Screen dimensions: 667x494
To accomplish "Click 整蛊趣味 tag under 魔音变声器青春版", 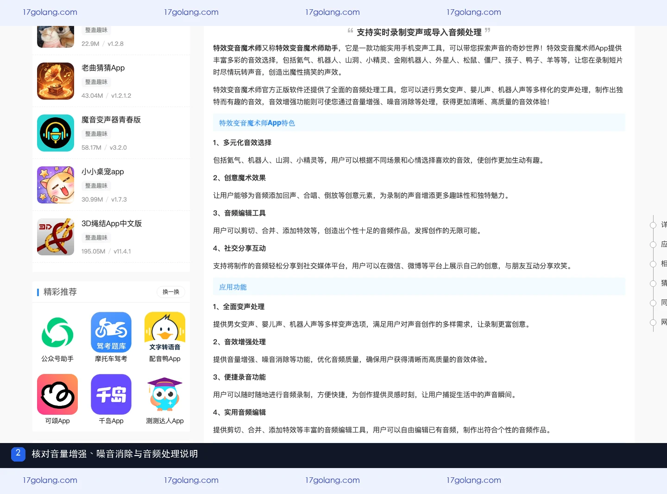I will pos(96,134).
